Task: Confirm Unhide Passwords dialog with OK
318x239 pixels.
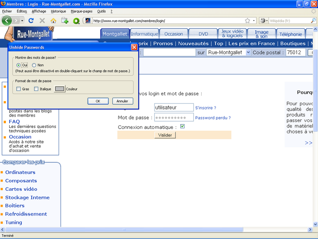Action: (98, 101)
